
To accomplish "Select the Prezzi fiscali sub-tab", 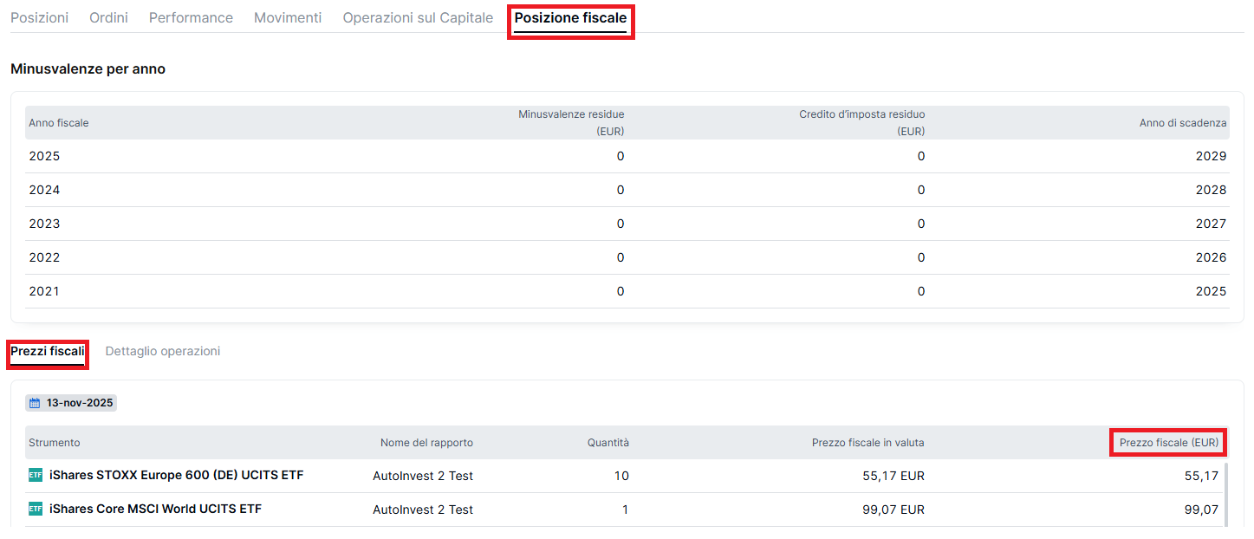I will [48, 351].
